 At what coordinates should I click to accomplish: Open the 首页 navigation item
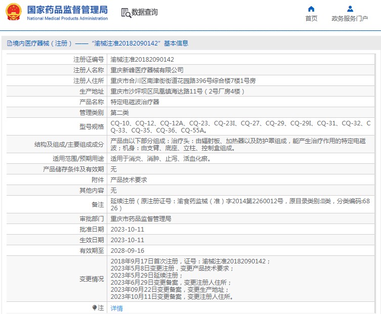coord(311,19)
